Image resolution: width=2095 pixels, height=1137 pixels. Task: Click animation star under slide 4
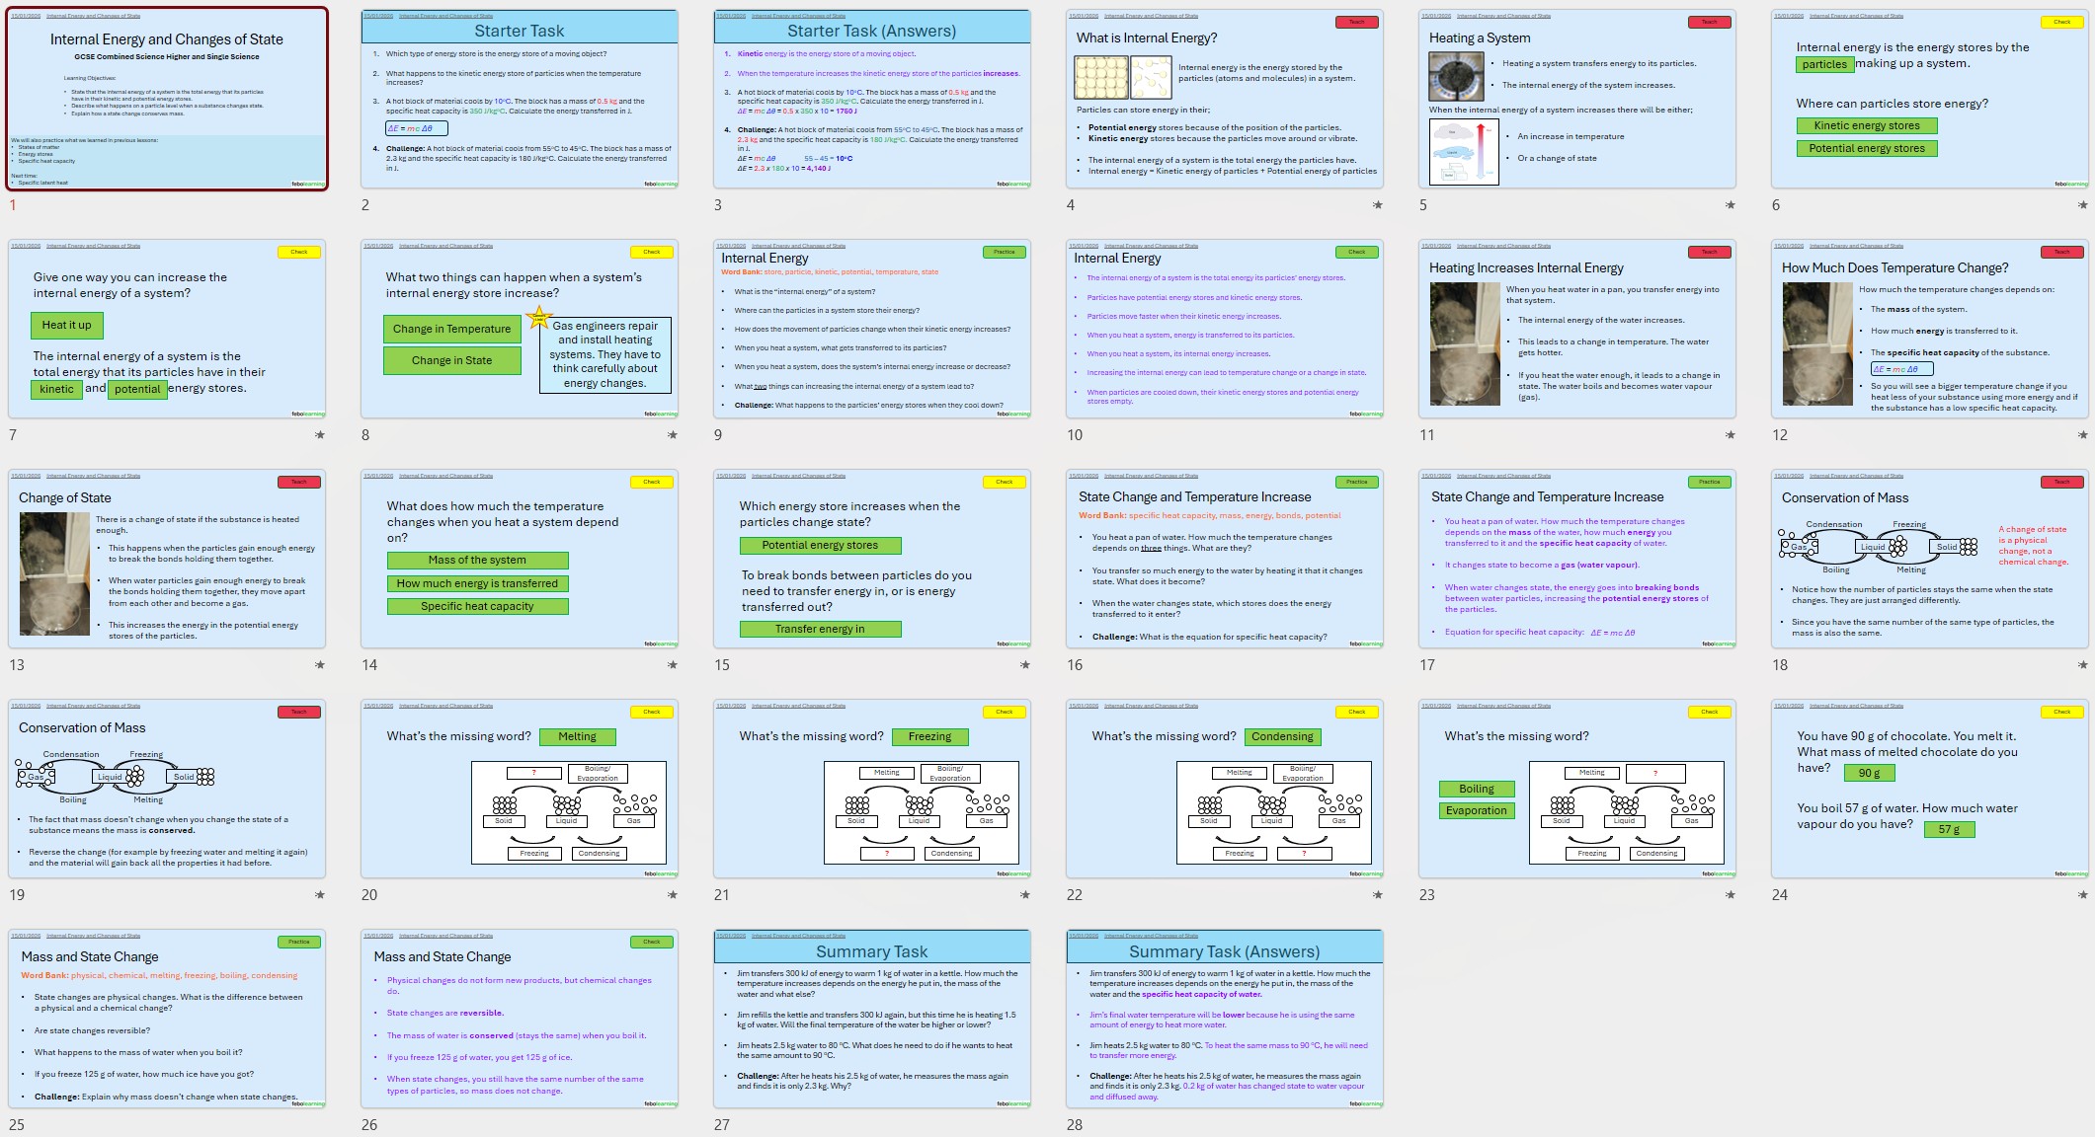[x=1377, y=205]
